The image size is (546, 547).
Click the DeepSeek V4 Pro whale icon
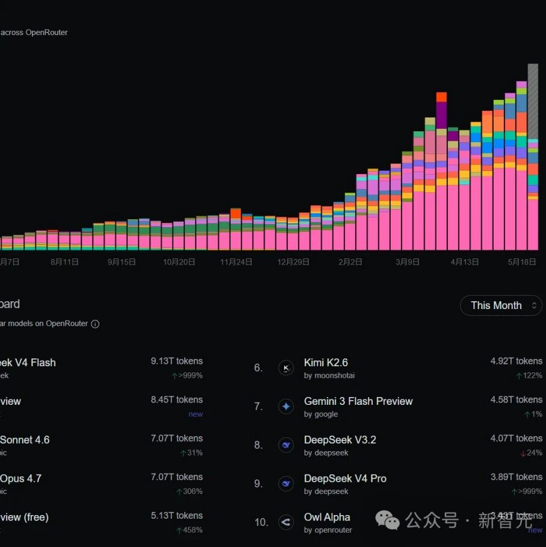pyautogui.click(x=286, y=484)
